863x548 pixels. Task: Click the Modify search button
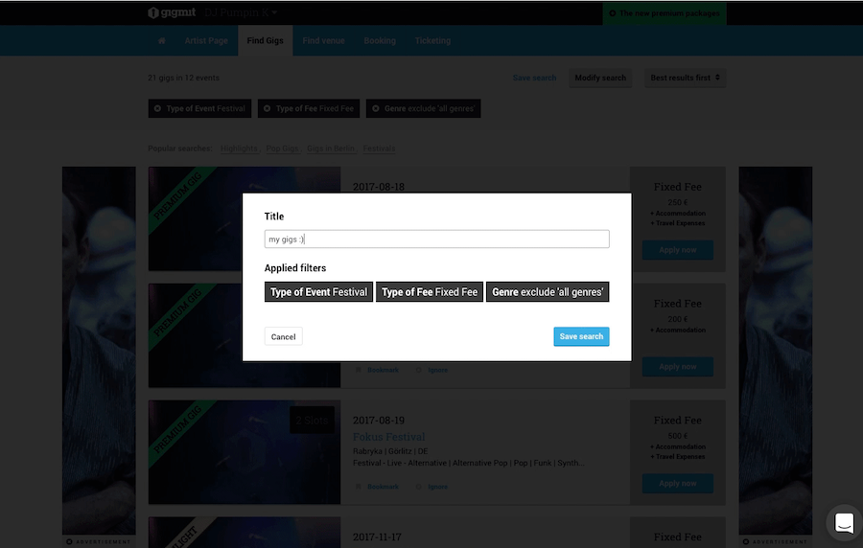point(600,78)
